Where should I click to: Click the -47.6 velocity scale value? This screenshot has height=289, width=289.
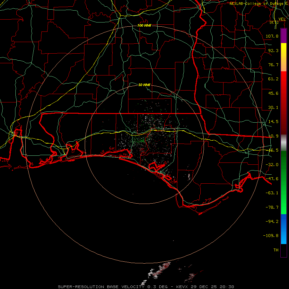tap(272, 179)
